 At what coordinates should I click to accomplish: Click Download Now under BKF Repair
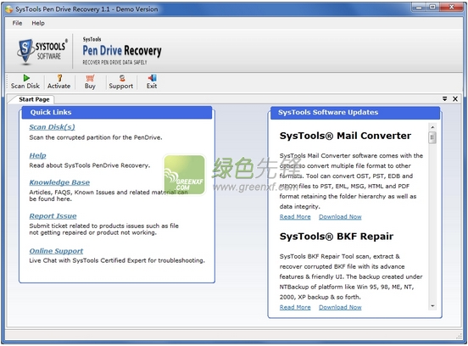coord(340,307)
